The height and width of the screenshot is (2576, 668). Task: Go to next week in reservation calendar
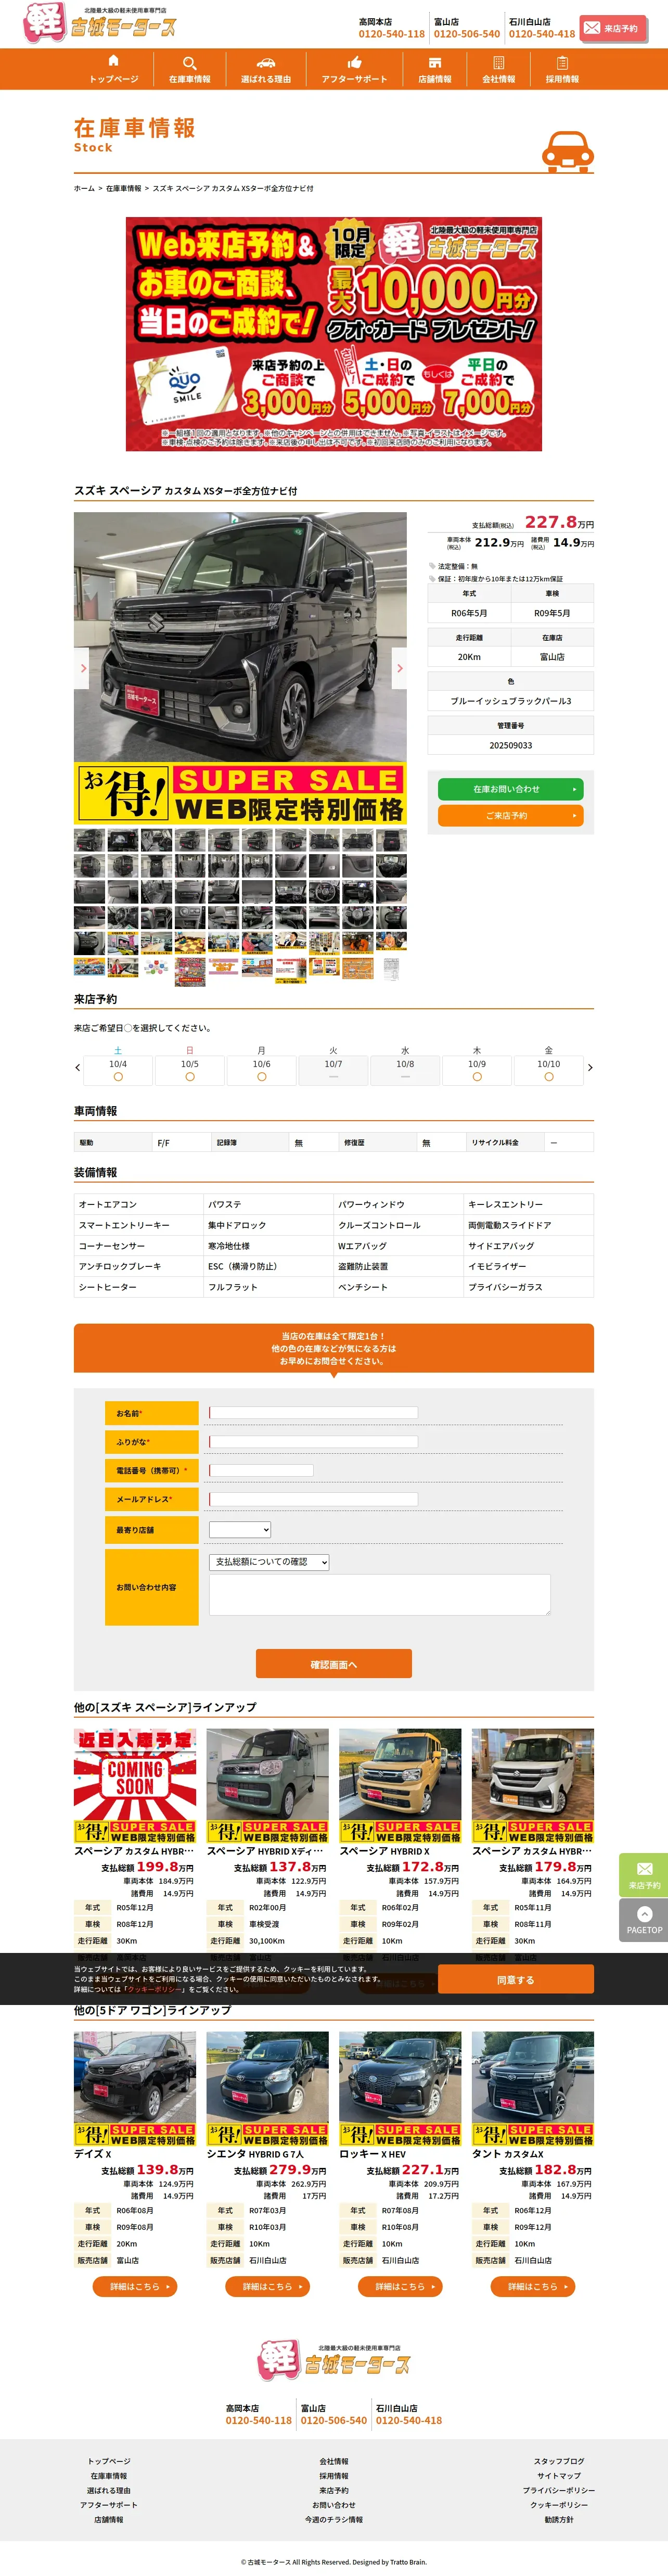tap(590, 1068)
